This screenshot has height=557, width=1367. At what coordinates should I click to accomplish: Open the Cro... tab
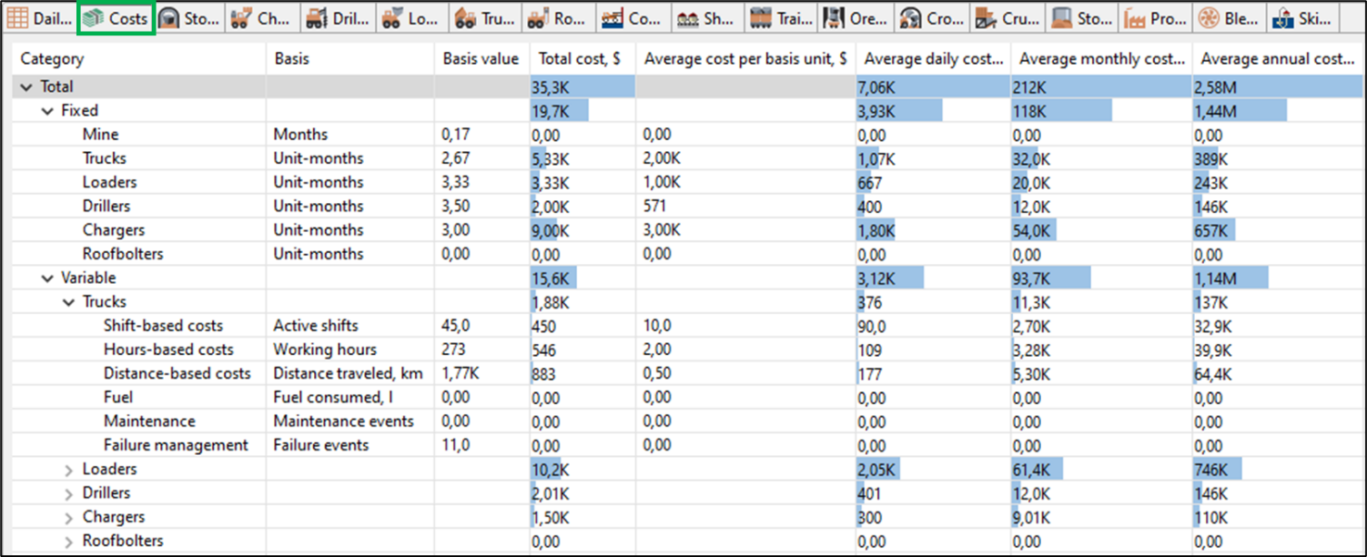(930, 18)
